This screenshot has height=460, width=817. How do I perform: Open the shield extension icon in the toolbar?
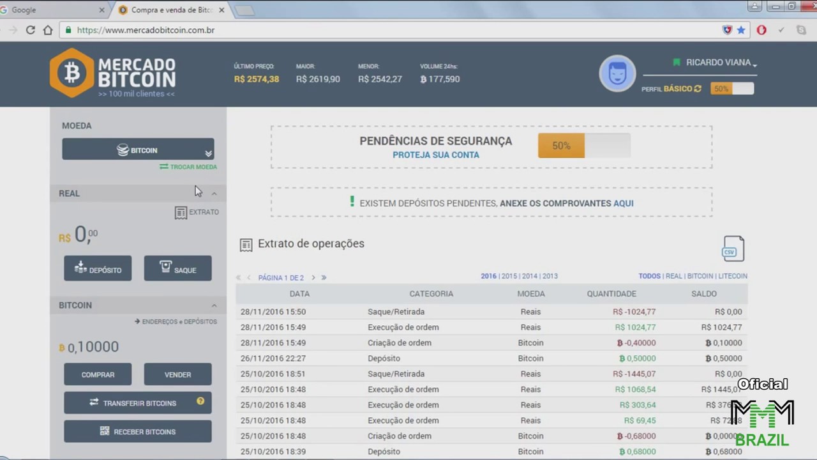[727, 30]
